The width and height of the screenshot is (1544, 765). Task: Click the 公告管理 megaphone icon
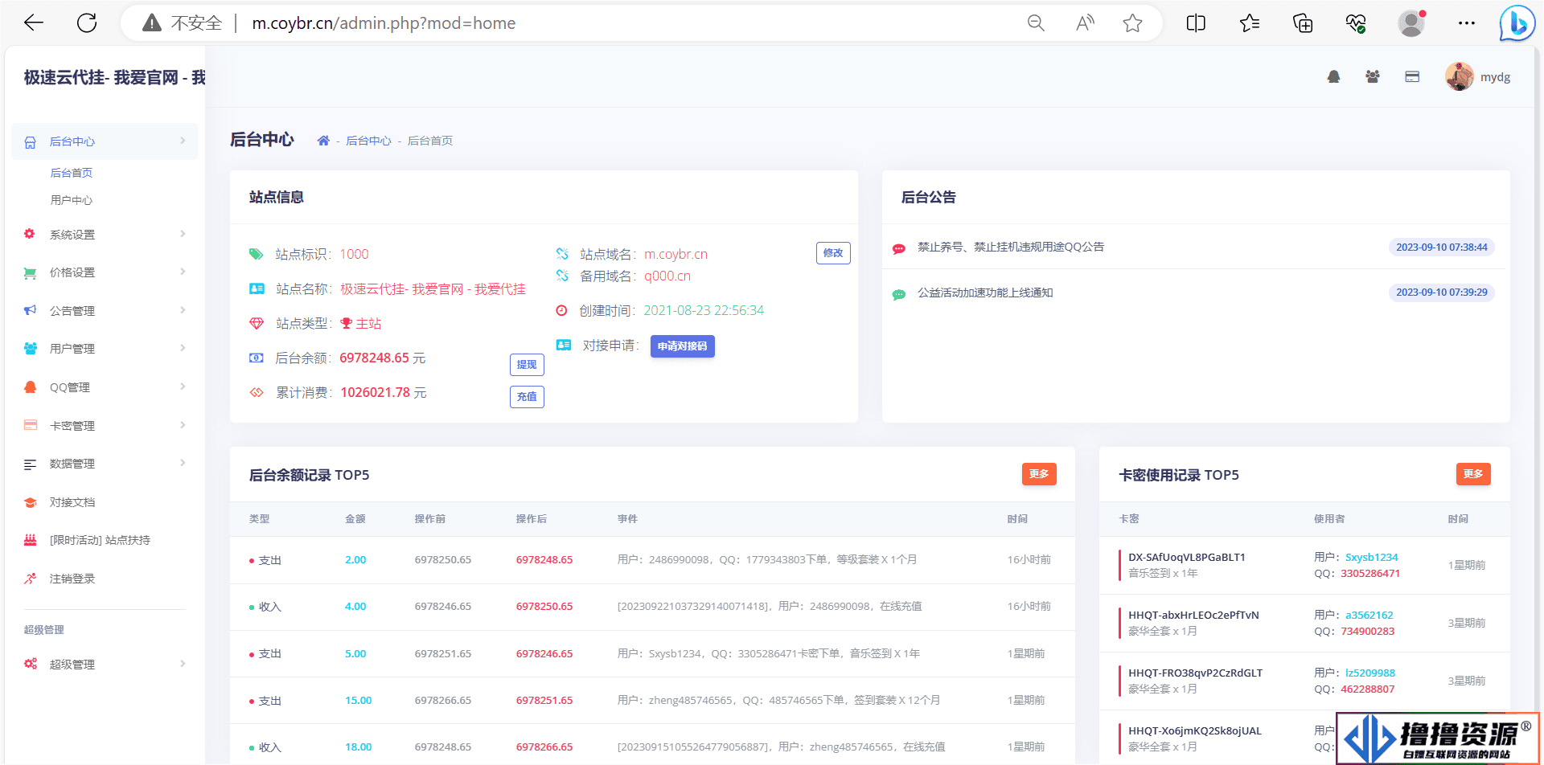[x=30, y=310]
